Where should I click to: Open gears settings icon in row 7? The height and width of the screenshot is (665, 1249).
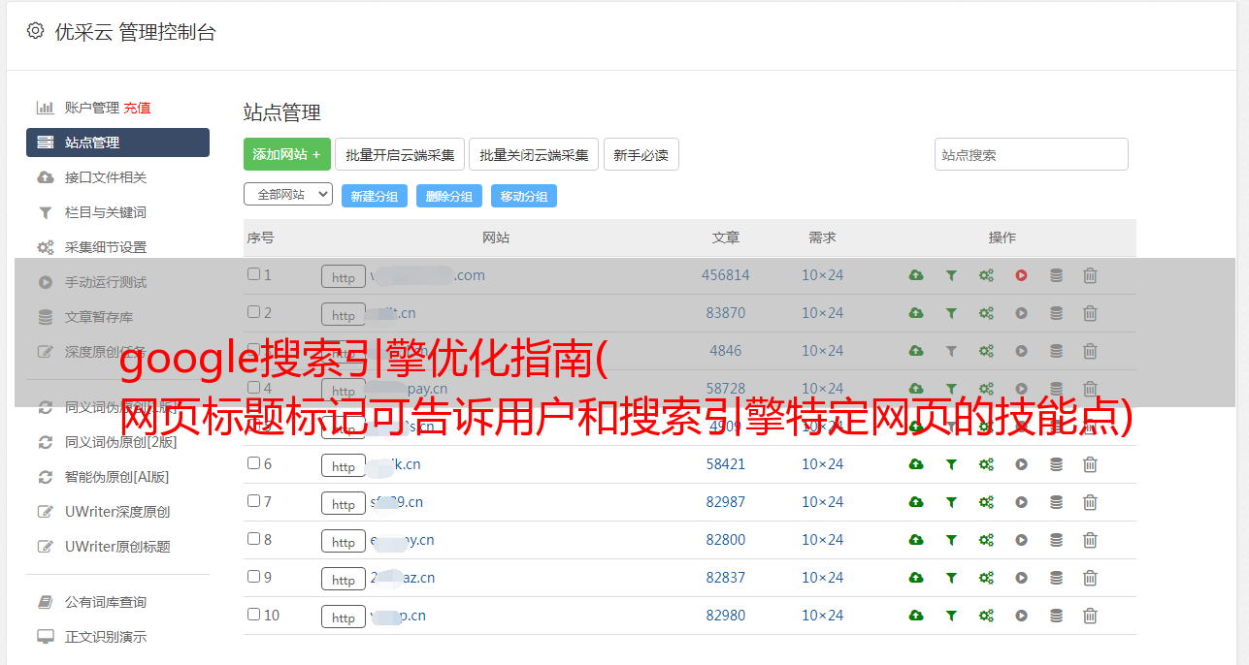pos(986,502)
